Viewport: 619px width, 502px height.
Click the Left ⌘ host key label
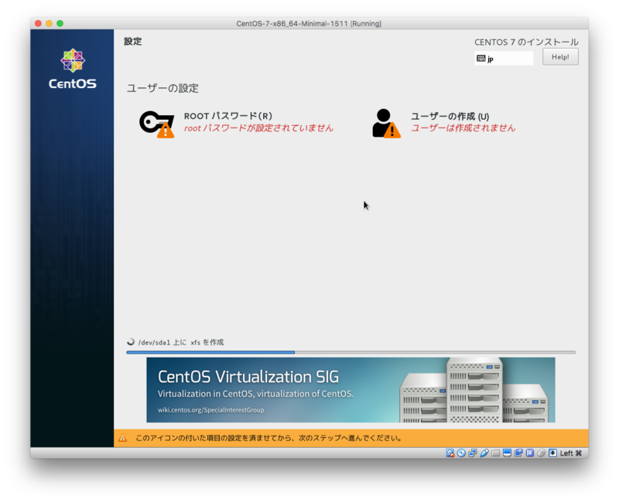point(571,453)
